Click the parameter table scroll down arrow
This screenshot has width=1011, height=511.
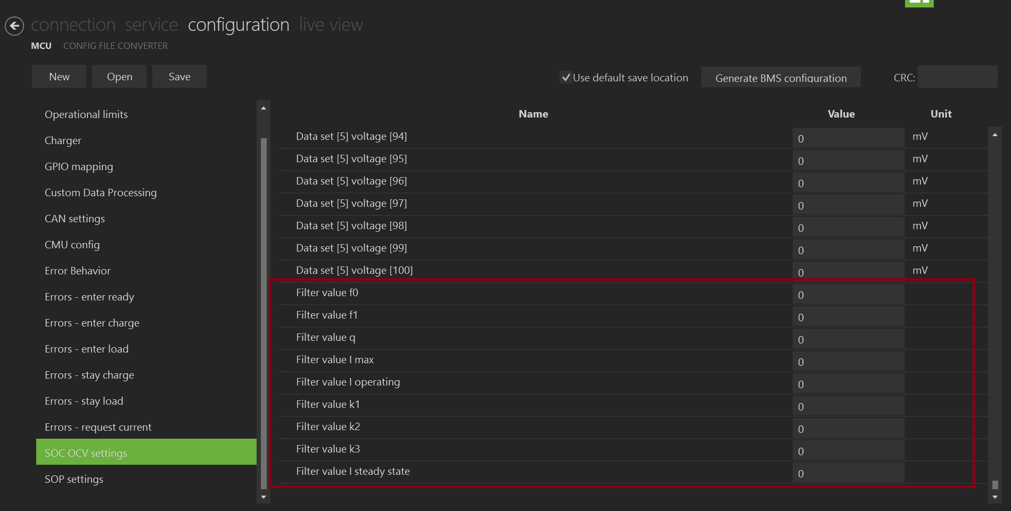click(x=994, y=497)
